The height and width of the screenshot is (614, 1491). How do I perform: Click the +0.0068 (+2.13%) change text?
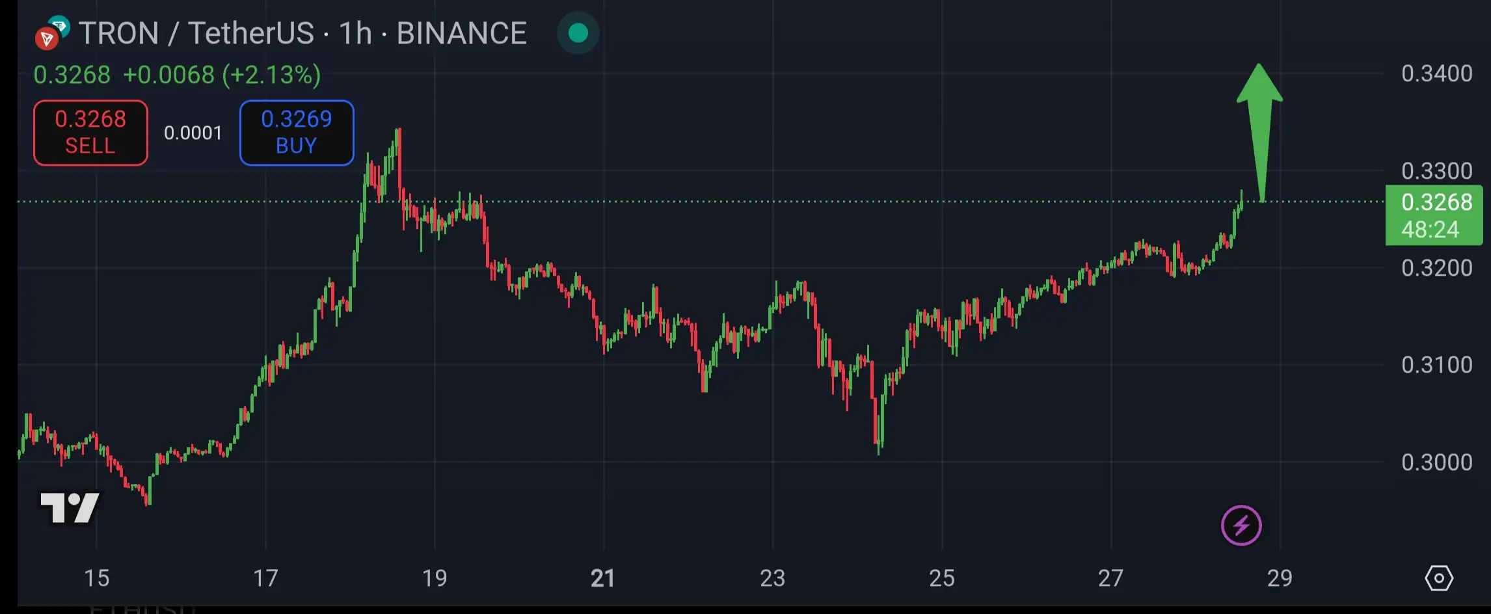tap(222, 75)
